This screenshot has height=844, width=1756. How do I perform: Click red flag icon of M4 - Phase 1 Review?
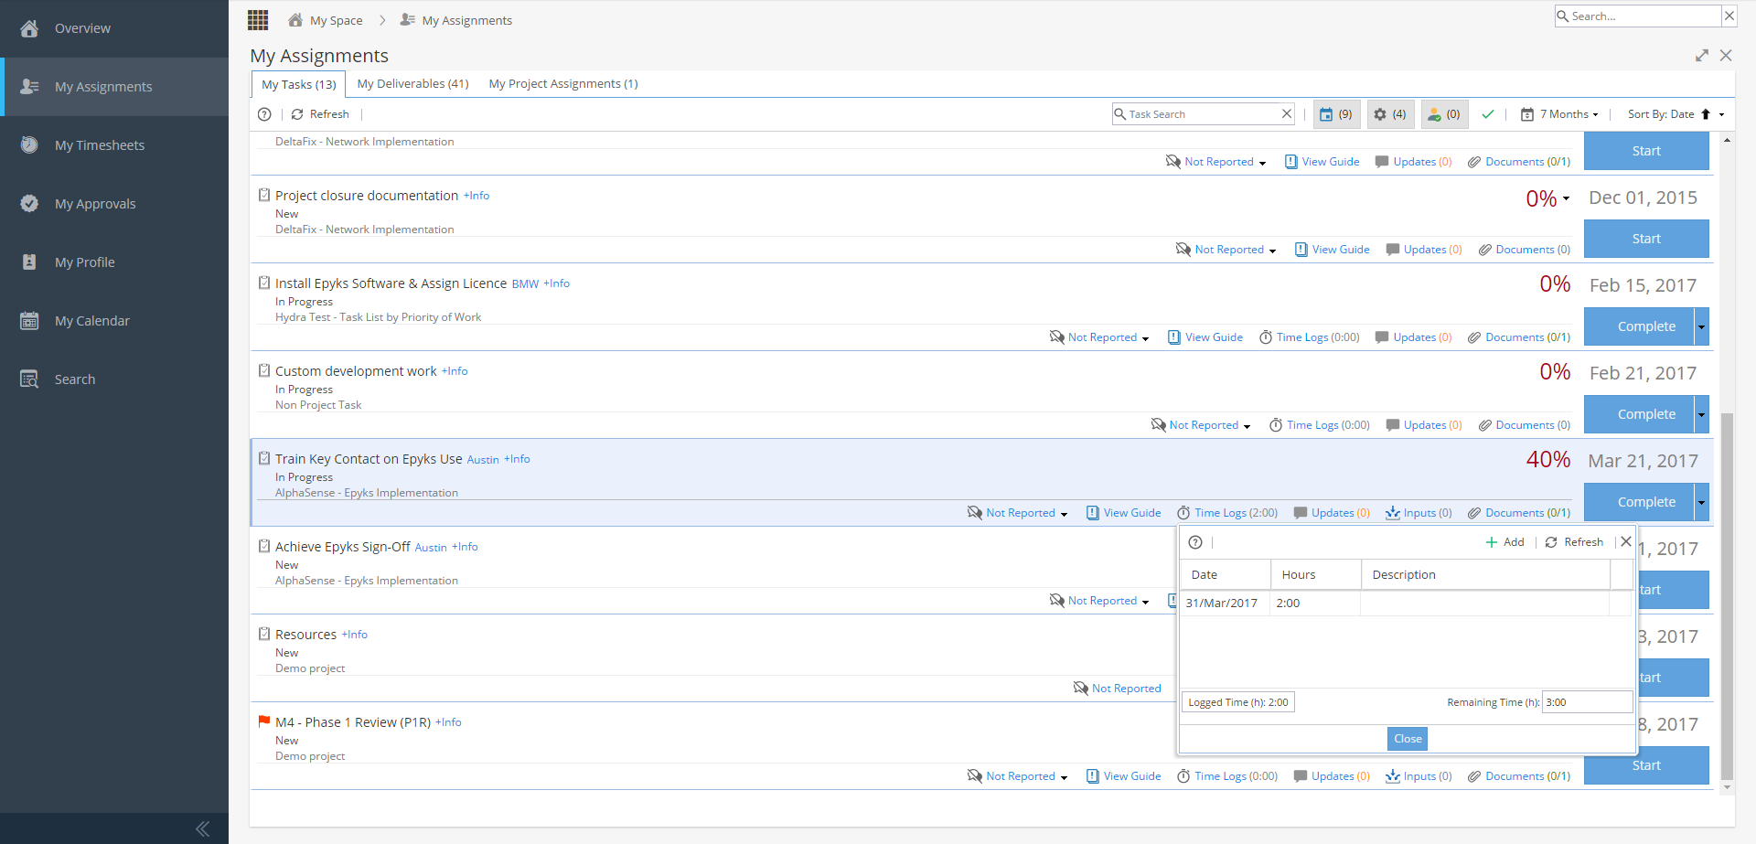click(264, 721)
